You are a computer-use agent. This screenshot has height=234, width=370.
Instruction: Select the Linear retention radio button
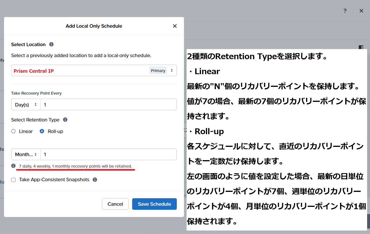pyautogui.click(x=13, y=131)
